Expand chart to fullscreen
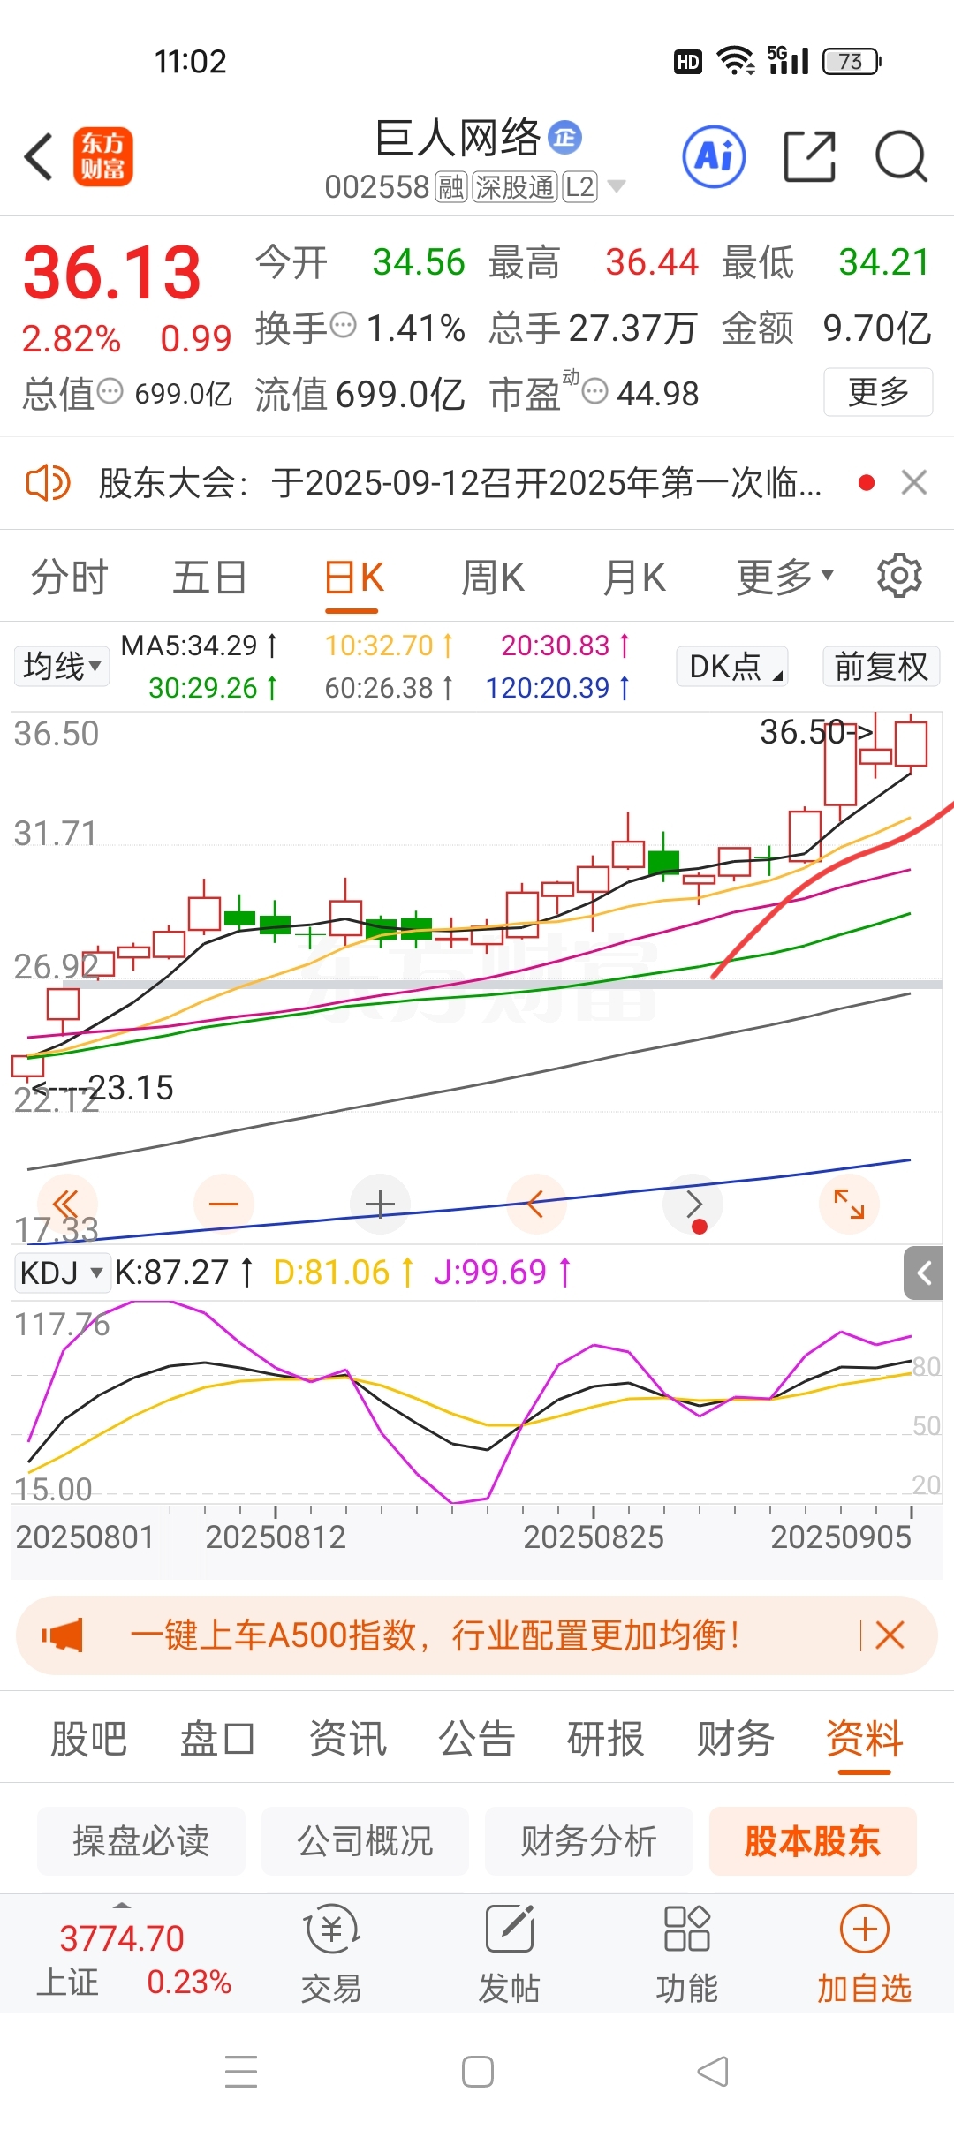954x2130 pixels. 849,1205
